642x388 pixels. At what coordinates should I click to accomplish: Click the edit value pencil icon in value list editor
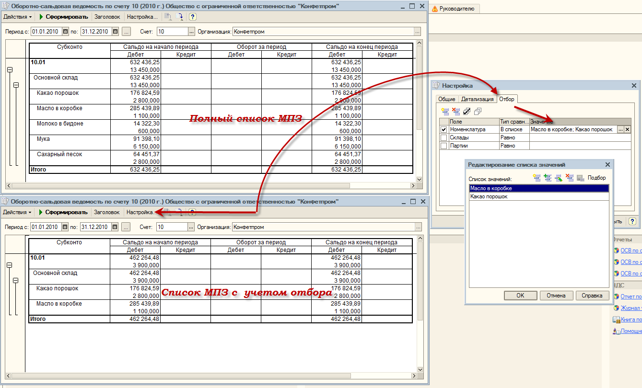(558, 178)
